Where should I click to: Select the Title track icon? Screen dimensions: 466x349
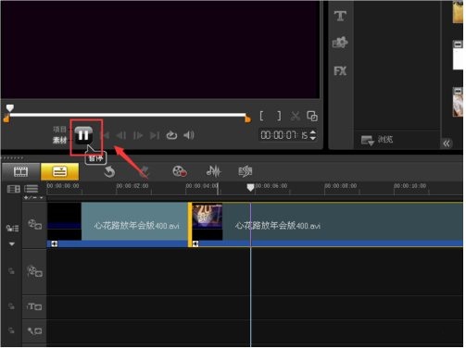pyautogui.click(x=34, y=306)
